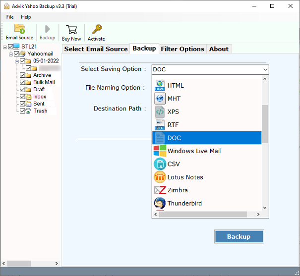This screenshot has height=276, width=300.
Task: Click the STL21 computer icon
Action: coord(16,47)
